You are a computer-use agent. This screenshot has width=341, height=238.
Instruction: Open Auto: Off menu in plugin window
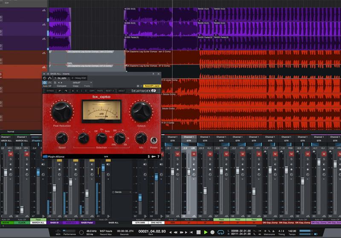coord(47,86)
